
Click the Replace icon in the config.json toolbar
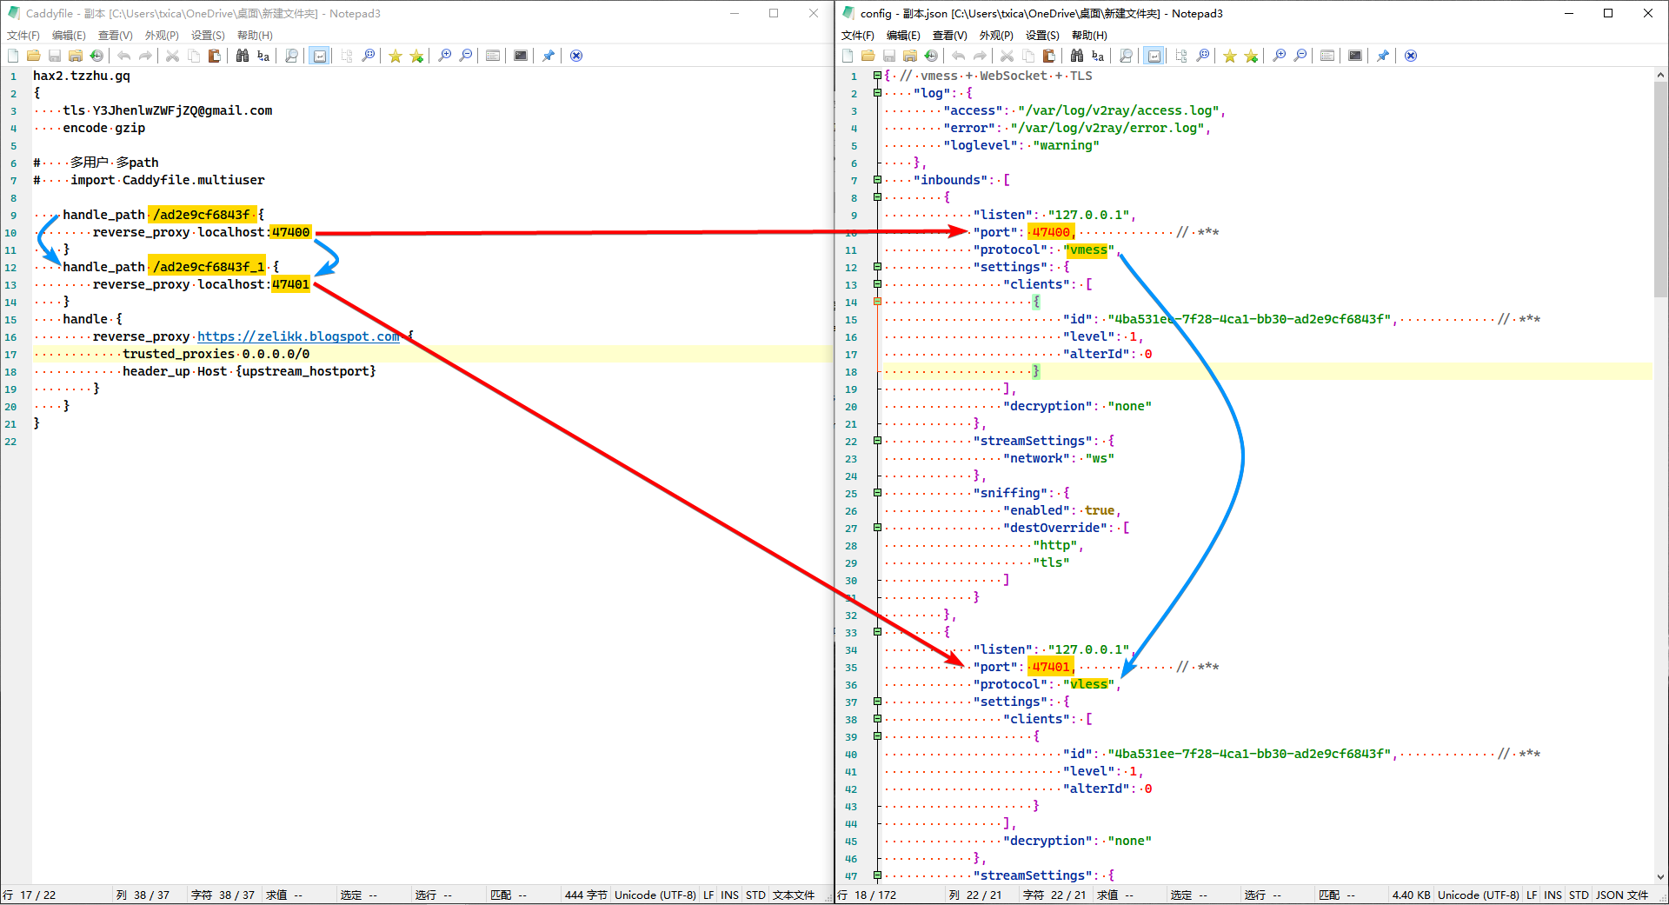(x=1098, y=56)
